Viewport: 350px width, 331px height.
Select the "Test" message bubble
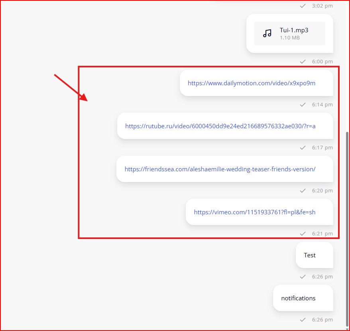pos(310,255)
